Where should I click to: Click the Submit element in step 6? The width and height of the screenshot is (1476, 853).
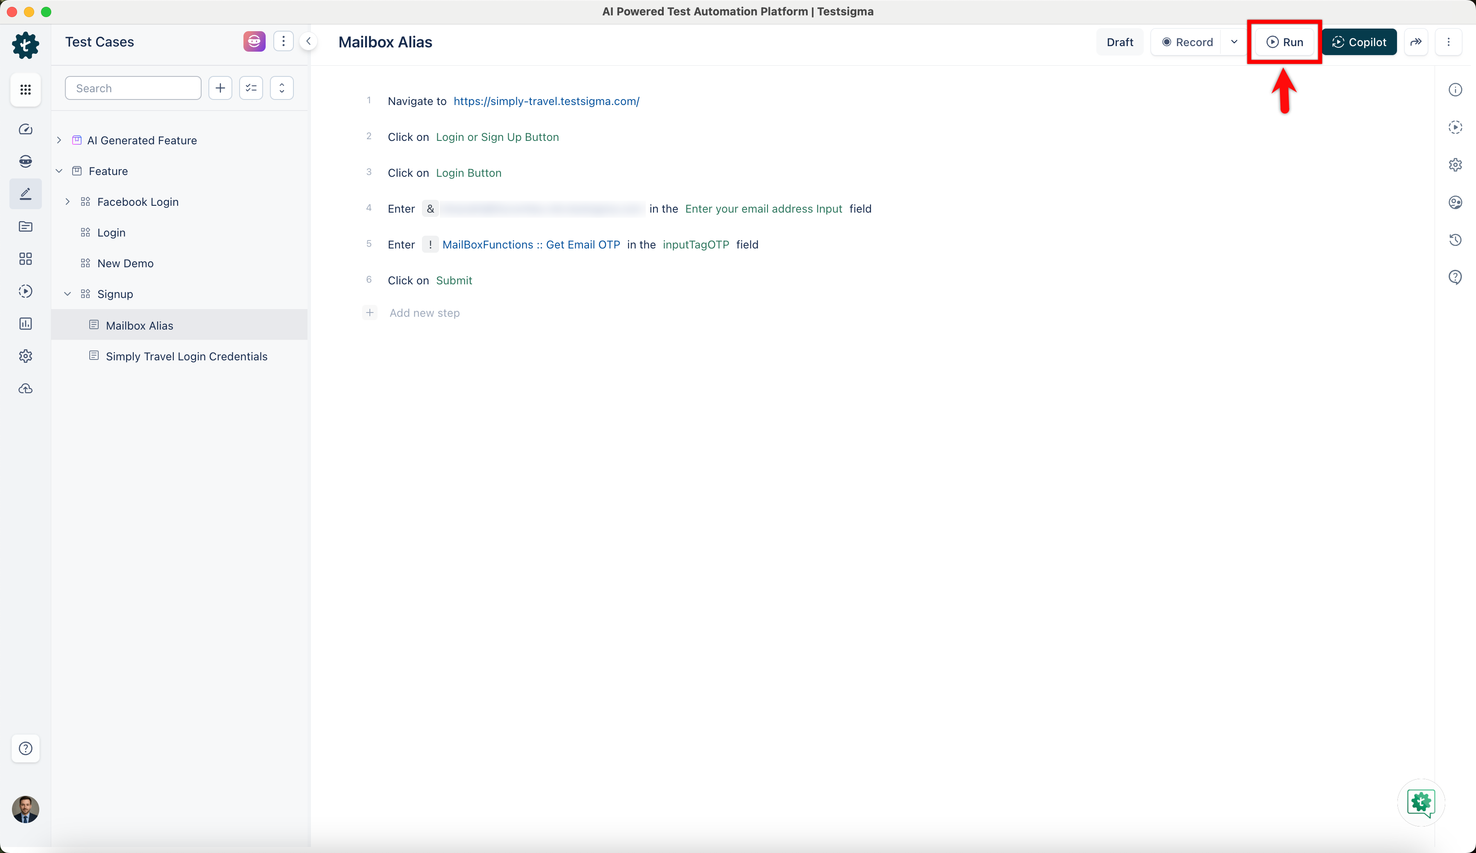click(x=454, y=280)
